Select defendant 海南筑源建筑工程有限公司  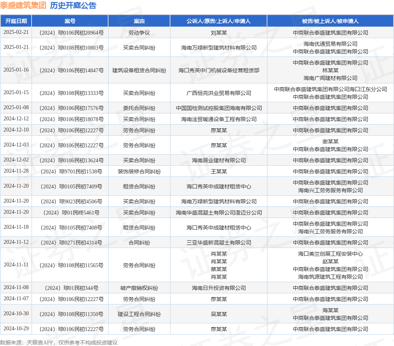(330, 277)
